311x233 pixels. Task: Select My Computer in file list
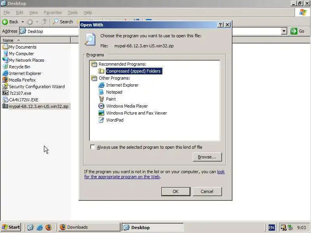(18, 54)
